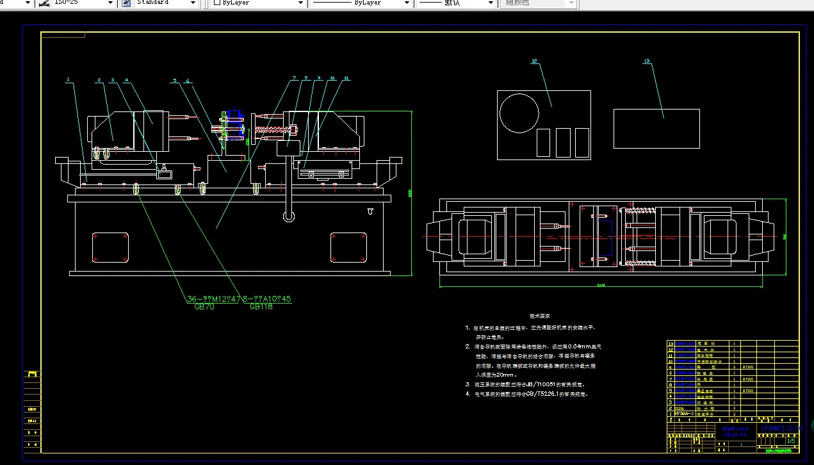
Task: Select balloon number 4 label
Action: [126, 80]
